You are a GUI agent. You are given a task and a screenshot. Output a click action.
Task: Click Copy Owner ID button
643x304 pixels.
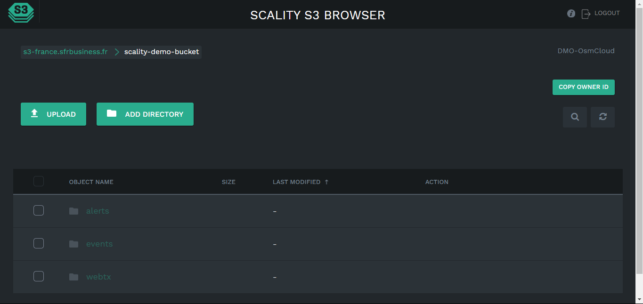point(584,87)
